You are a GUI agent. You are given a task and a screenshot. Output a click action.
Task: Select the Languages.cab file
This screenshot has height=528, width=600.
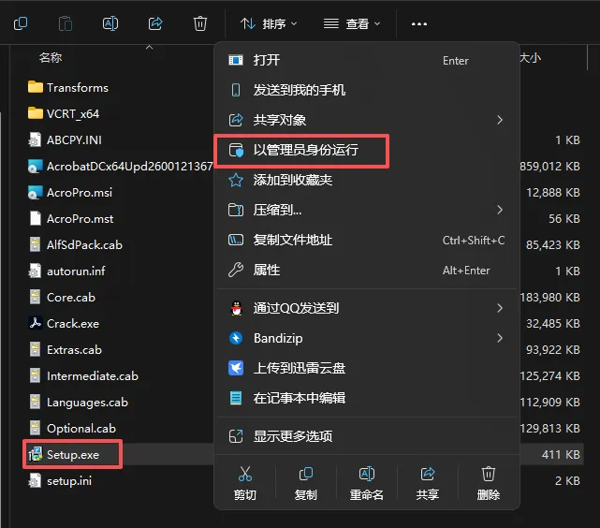pyautogui.click(x=78, y=403)
